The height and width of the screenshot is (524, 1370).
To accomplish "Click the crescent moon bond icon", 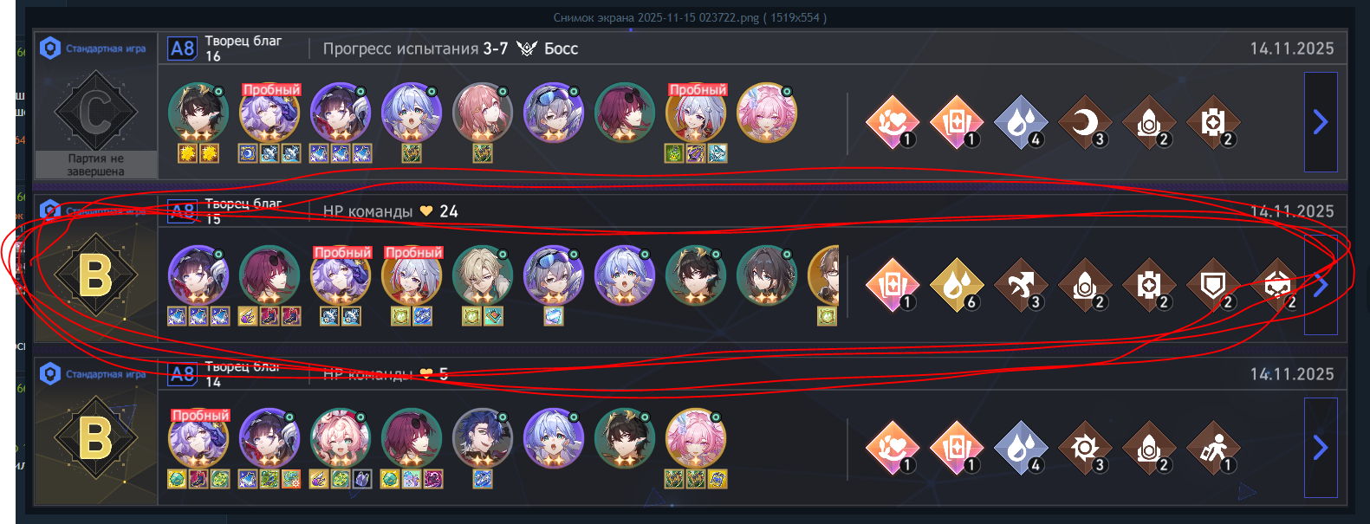I will [x=1084, y=122].
